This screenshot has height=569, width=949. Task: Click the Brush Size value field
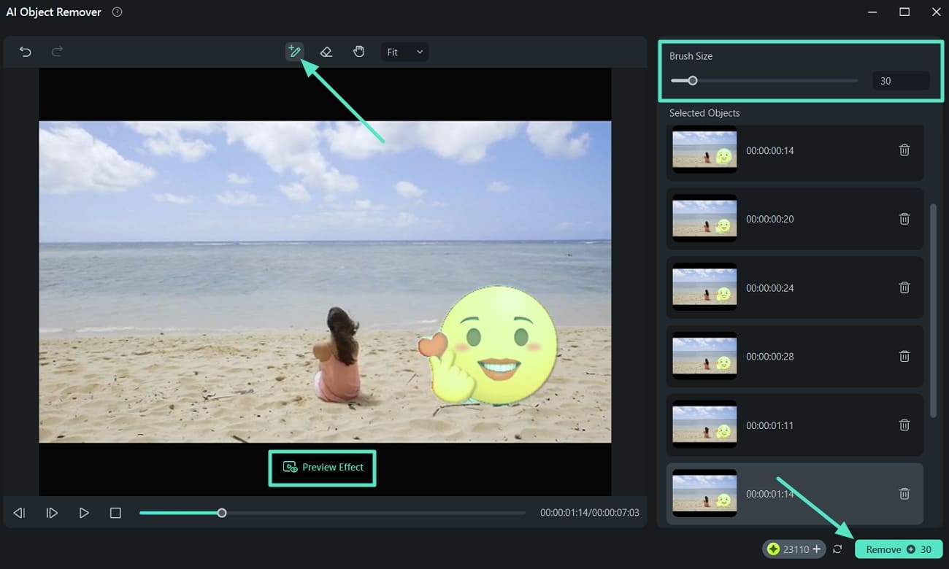click(901, 81)
